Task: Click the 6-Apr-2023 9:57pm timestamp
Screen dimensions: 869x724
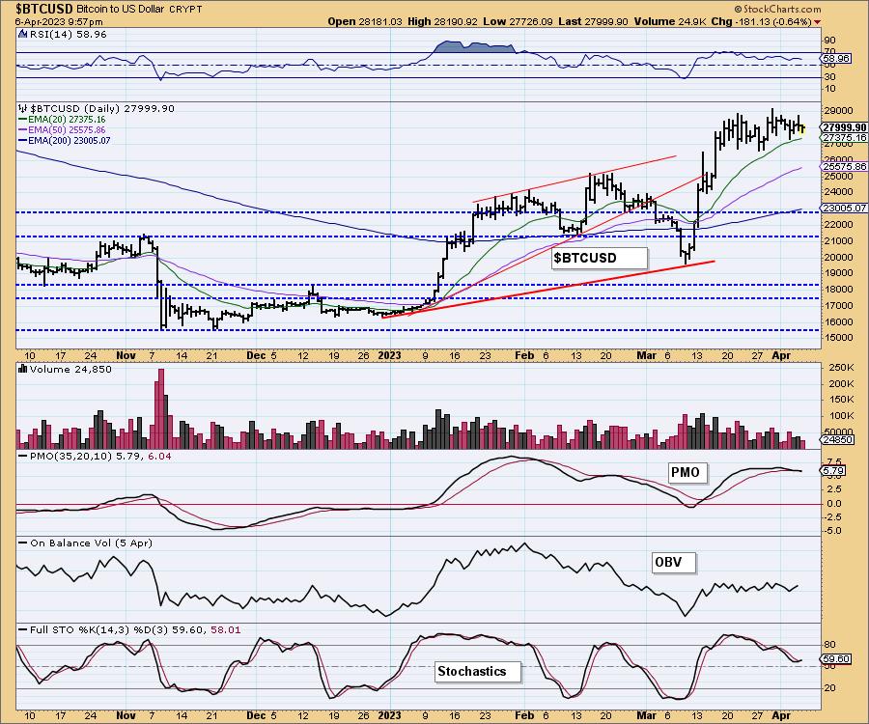Action: [59, 21]
